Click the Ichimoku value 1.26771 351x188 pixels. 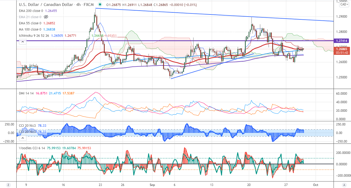pyautogui.click(x=71, y=36)
